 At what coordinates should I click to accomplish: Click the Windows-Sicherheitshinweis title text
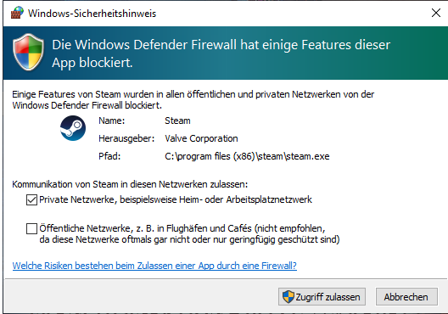point(92,14)
